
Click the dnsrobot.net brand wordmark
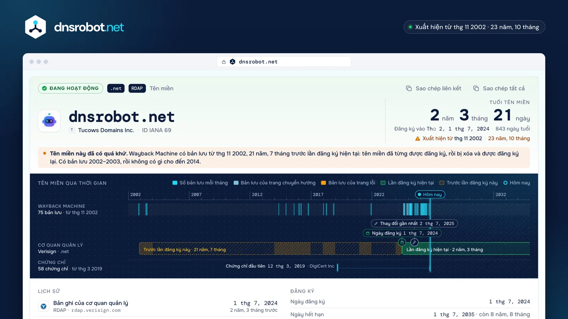click(89, 27)
